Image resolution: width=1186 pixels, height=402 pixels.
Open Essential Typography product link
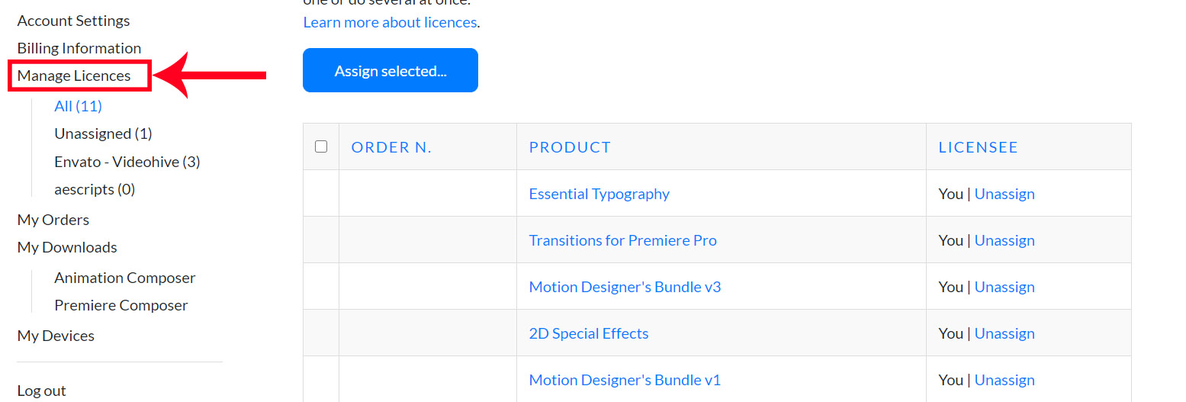(x=599, y=194)
